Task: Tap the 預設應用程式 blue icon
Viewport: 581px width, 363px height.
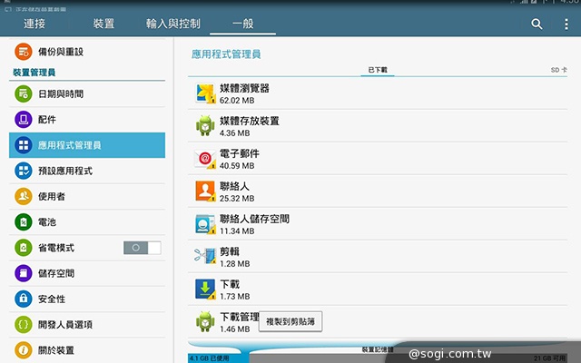Action: (24, 171)
